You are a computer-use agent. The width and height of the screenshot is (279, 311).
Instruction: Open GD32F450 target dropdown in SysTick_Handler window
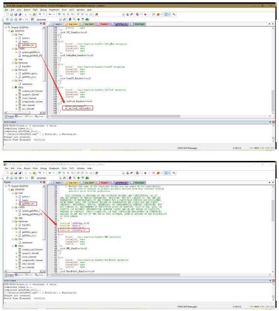tap(60, 19)
